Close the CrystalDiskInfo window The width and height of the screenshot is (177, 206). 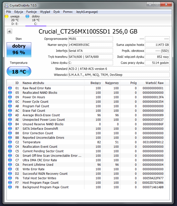(166, 4)
